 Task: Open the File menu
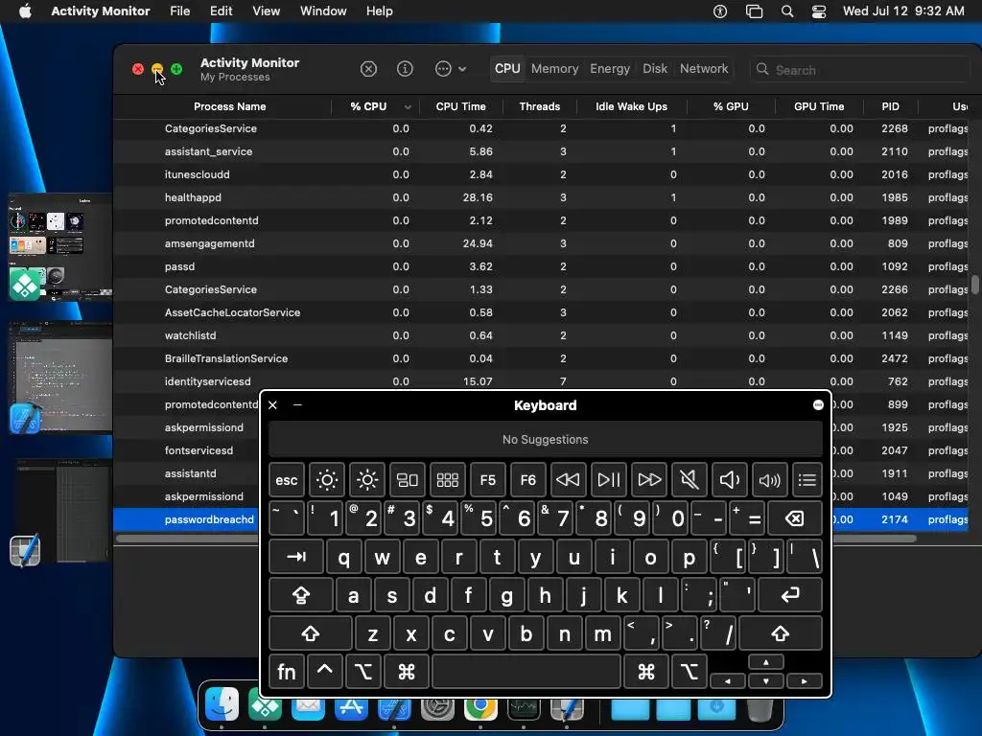point(179,11)
